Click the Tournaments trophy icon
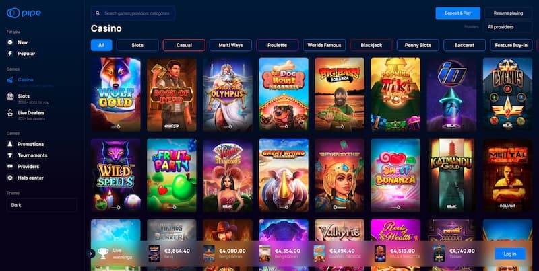 pyautogui.click(x=10, y=155)
